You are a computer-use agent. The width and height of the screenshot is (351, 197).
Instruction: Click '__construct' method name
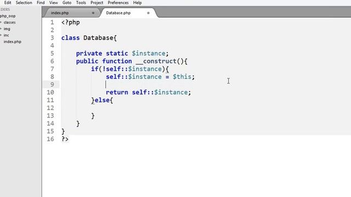[156, 61]
